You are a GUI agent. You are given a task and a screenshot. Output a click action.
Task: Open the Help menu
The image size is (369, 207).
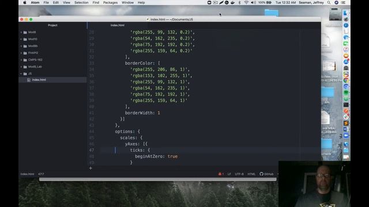click(141, 2)
